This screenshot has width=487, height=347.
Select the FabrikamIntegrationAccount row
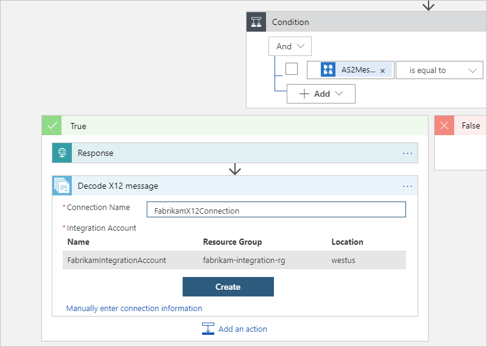tap(234, 260)
